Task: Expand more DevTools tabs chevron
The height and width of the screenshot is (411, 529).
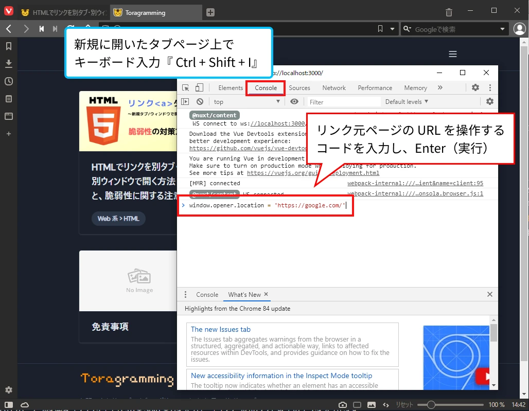Action: [440, 87]
